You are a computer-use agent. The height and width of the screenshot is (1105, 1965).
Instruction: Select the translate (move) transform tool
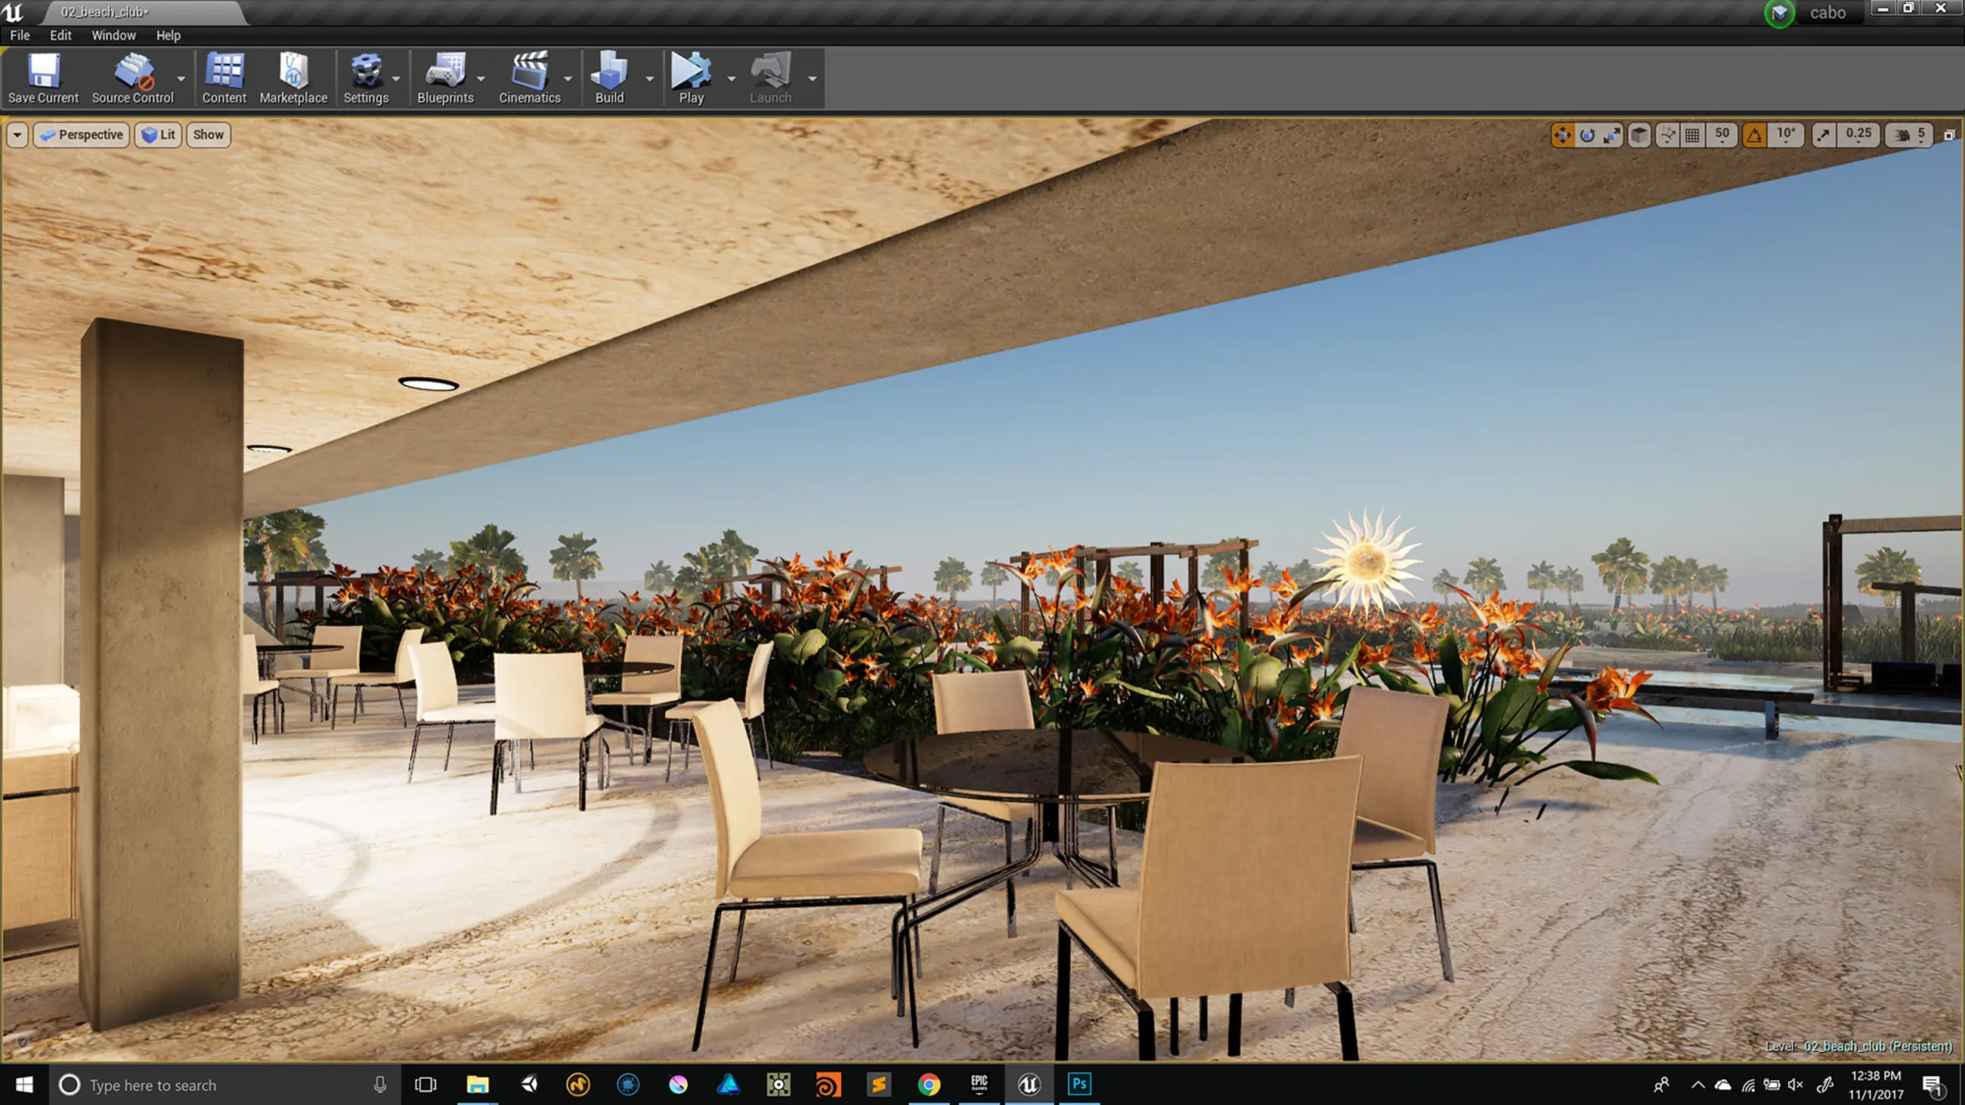[x=1562, y=135]
